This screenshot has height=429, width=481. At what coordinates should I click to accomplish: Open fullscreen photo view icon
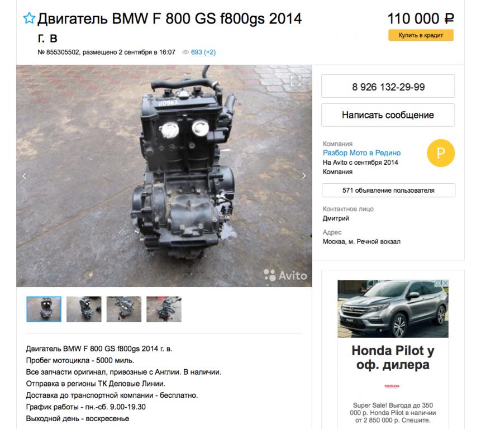point(296,81)
